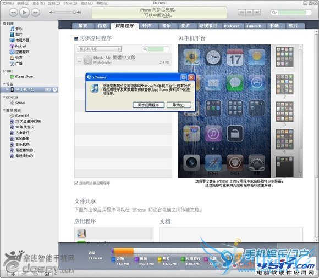Switch to the 信息 tab

point(102,26)
